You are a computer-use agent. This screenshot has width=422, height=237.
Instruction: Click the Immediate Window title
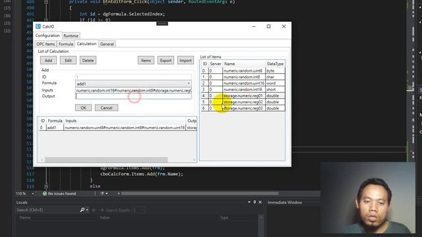(x=285, y=202)
